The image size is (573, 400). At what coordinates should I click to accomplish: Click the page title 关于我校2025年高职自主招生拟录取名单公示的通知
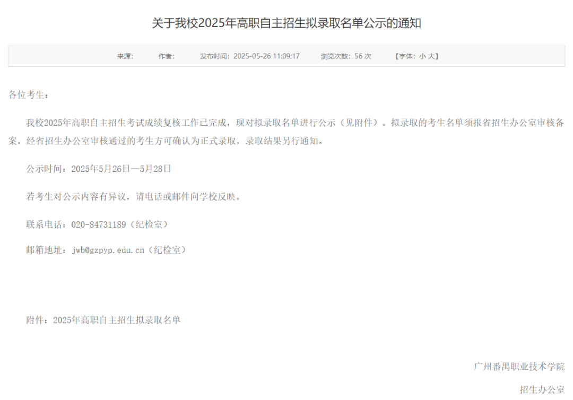coord(286,23)
